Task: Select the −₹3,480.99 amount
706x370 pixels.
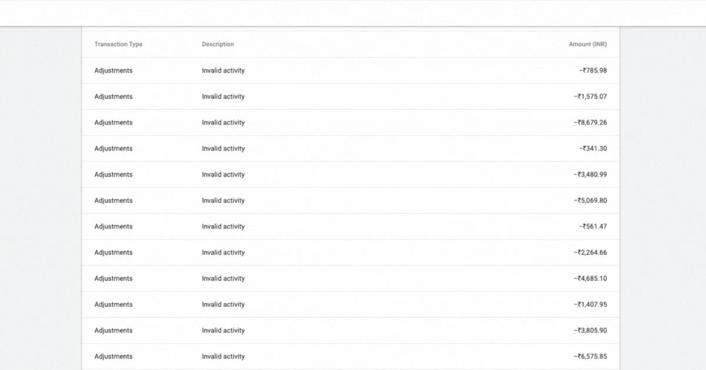Action: tap(590, 174)
